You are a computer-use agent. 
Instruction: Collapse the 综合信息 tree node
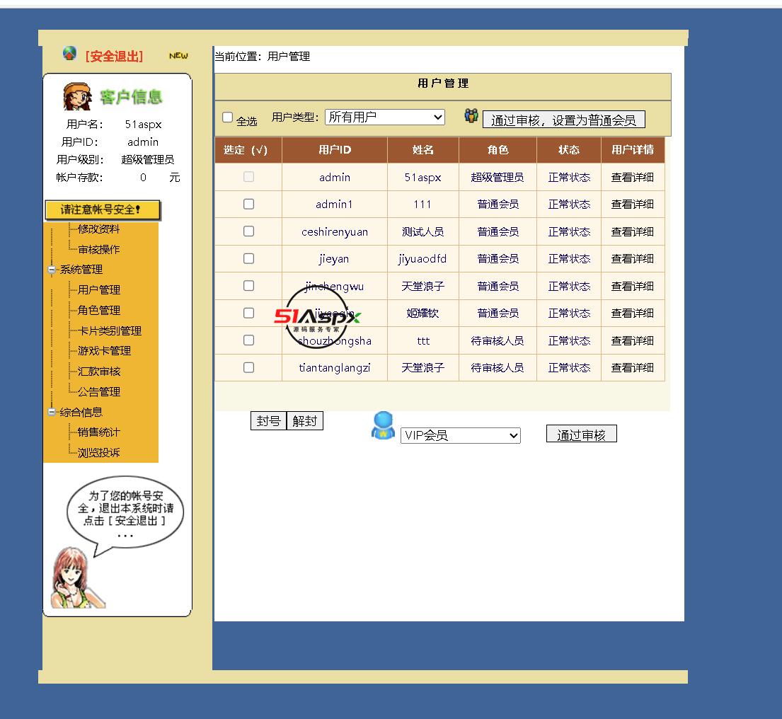click(x=52, y=412)
